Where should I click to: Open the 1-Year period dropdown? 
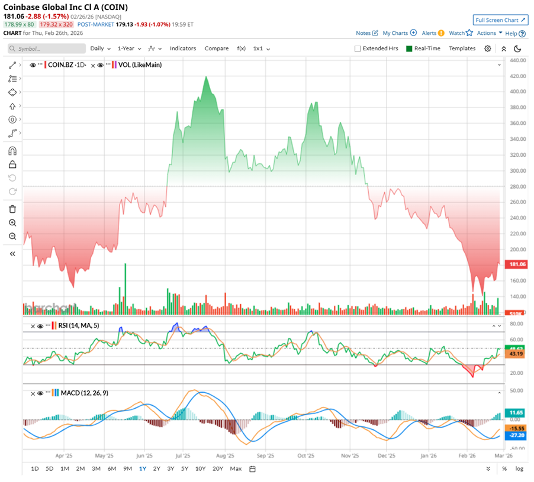pyautogui.click(x=130, y=48)
